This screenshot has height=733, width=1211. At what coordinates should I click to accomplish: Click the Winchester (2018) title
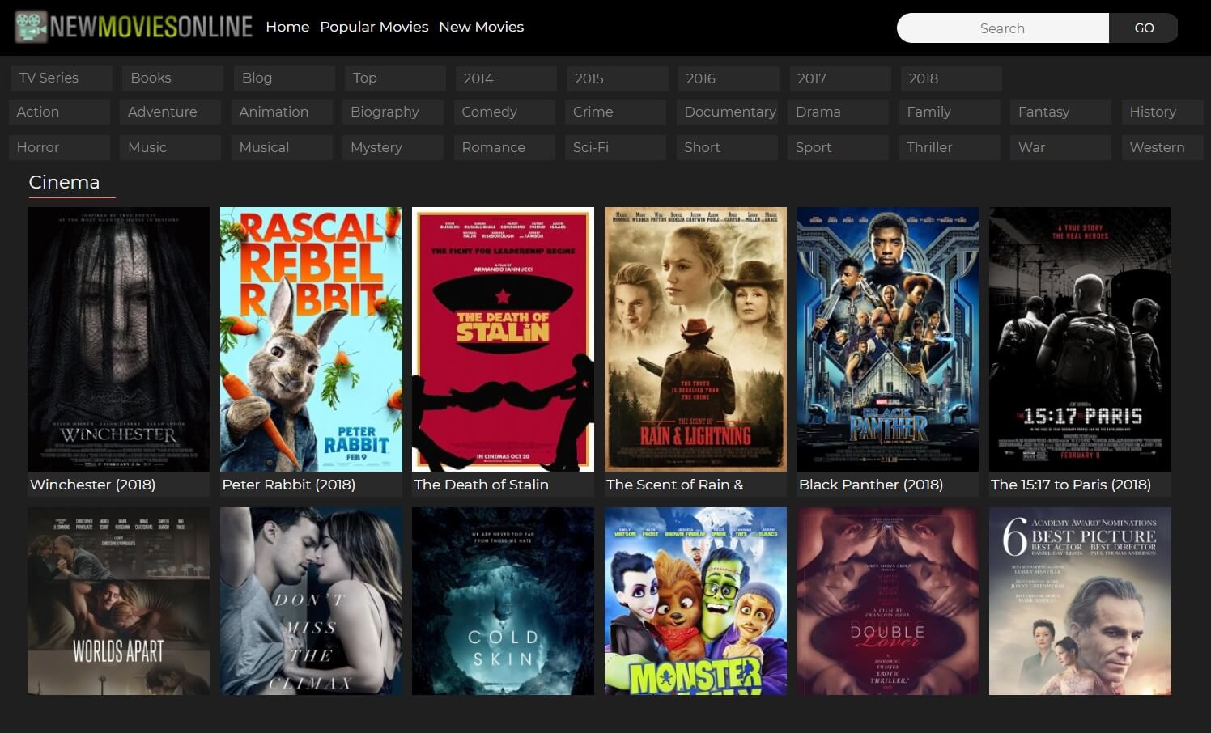[93, 485]
